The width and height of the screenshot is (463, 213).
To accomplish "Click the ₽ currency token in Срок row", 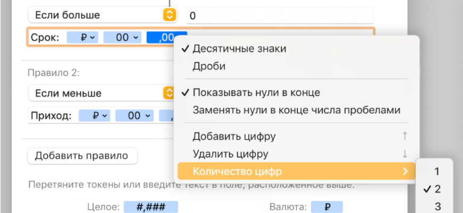I will [x=82, y=38].
